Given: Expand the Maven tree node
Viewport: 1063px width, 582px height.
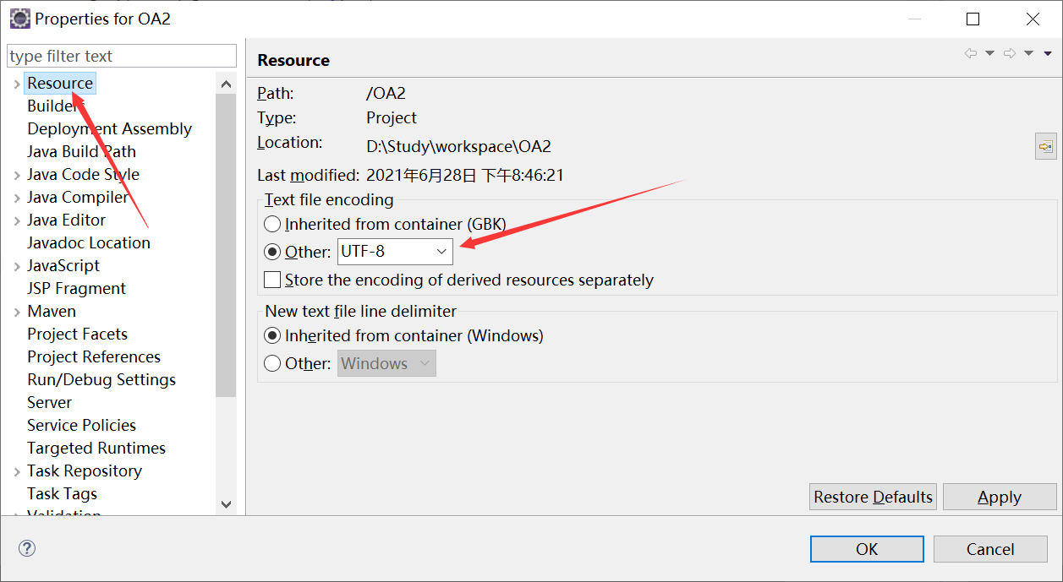Looking at the screenshot, I should coord(17,312).
